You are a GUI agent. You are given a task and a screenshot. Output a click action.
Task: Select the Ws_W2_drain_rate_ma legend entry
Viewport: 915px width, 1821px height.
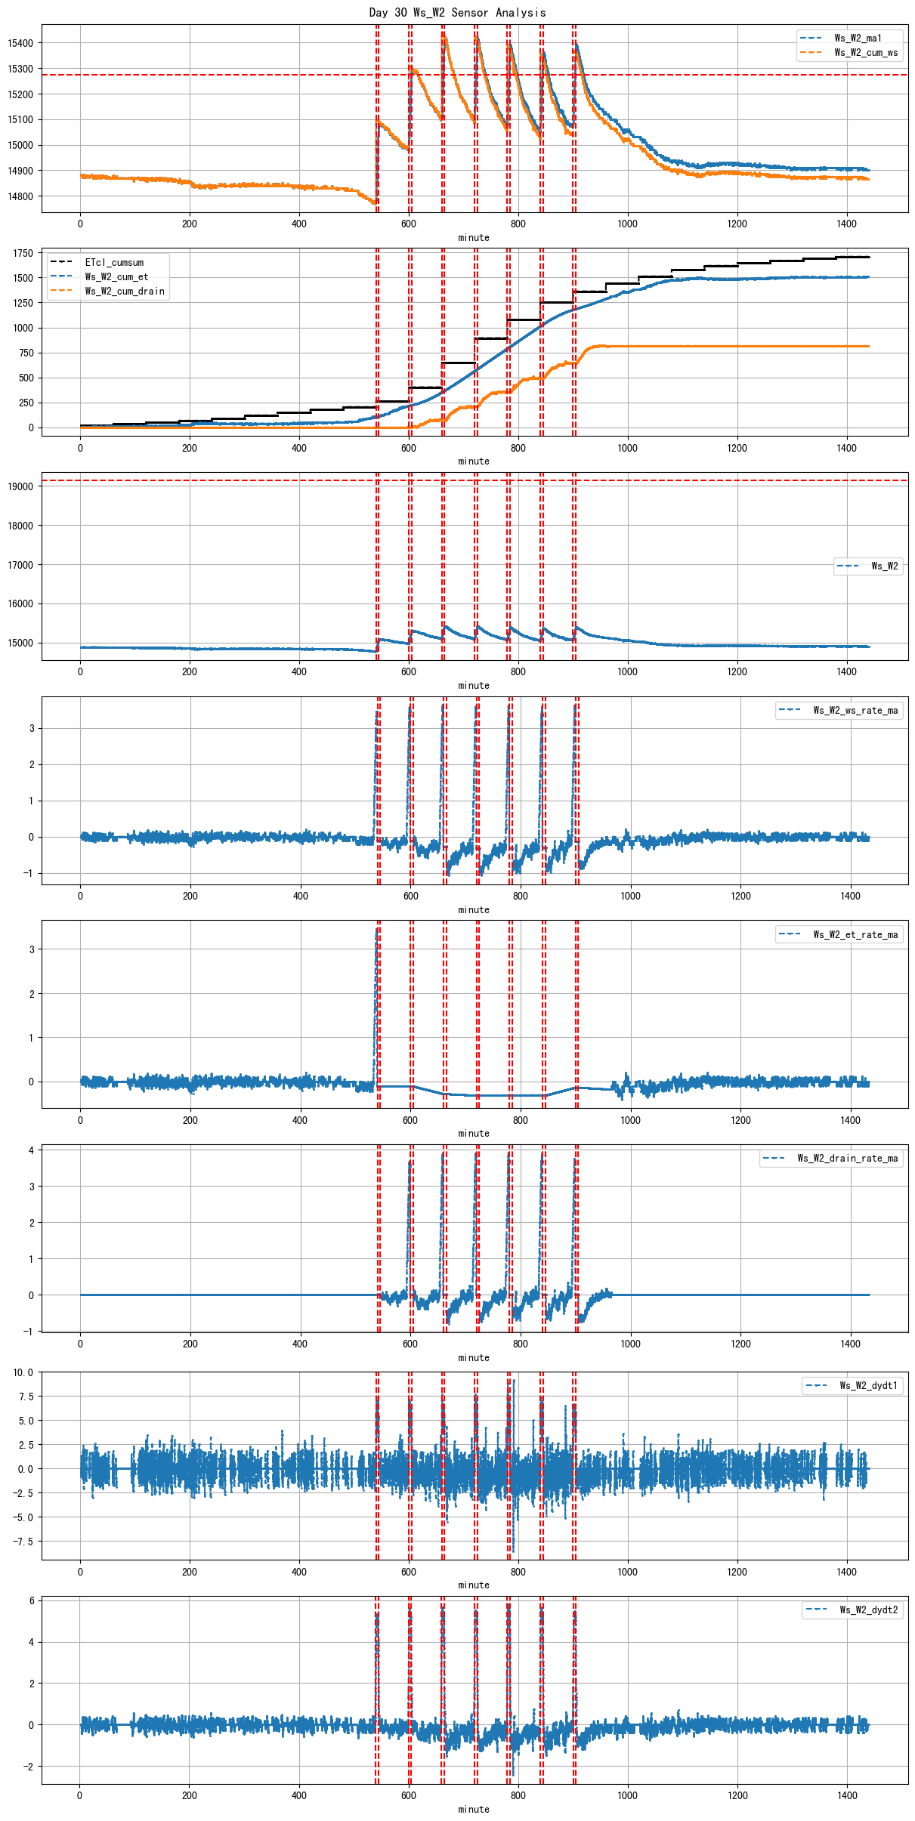848,1158
